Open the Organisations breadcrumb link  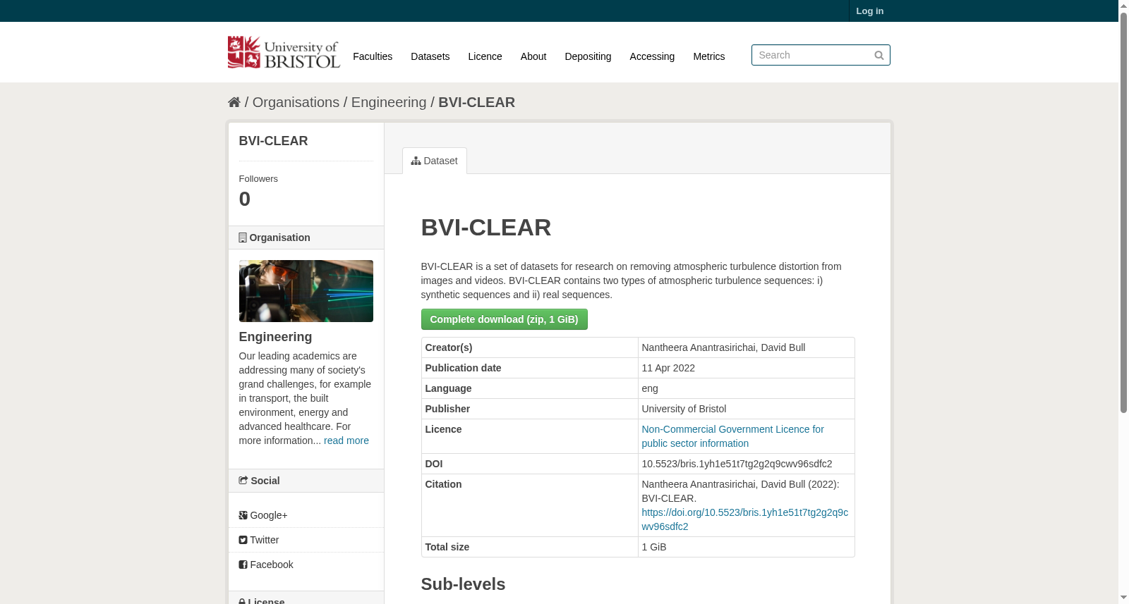(x=296, y=102)
